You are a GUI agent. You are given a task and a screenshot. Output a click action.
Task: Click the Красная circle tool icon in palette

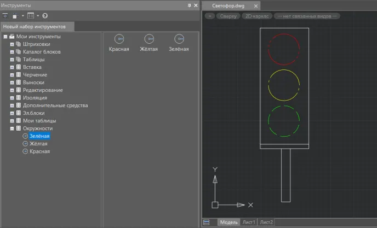(119, 39)
